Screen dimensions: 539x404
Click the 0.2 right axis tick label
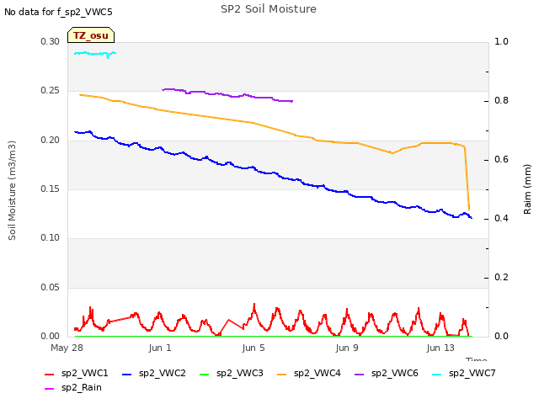(501, 277)
